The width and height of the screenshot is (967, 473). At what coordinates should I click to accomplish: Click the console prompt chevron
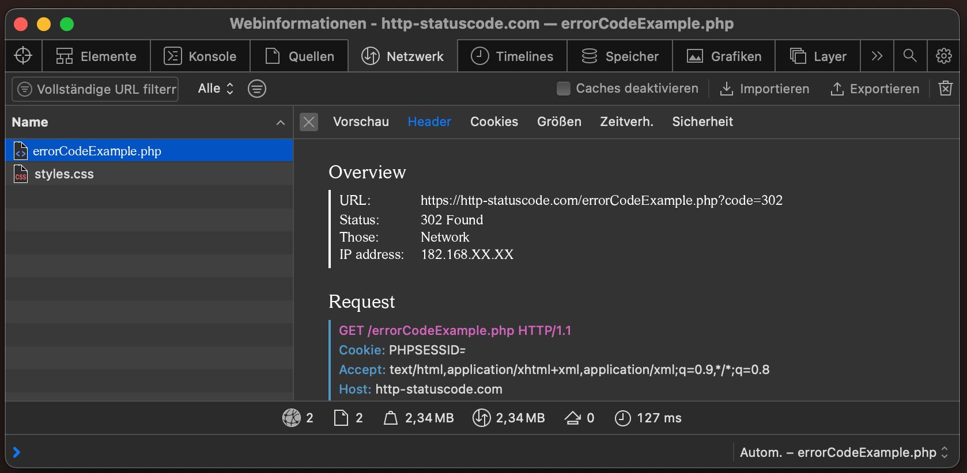pos(17,452)
